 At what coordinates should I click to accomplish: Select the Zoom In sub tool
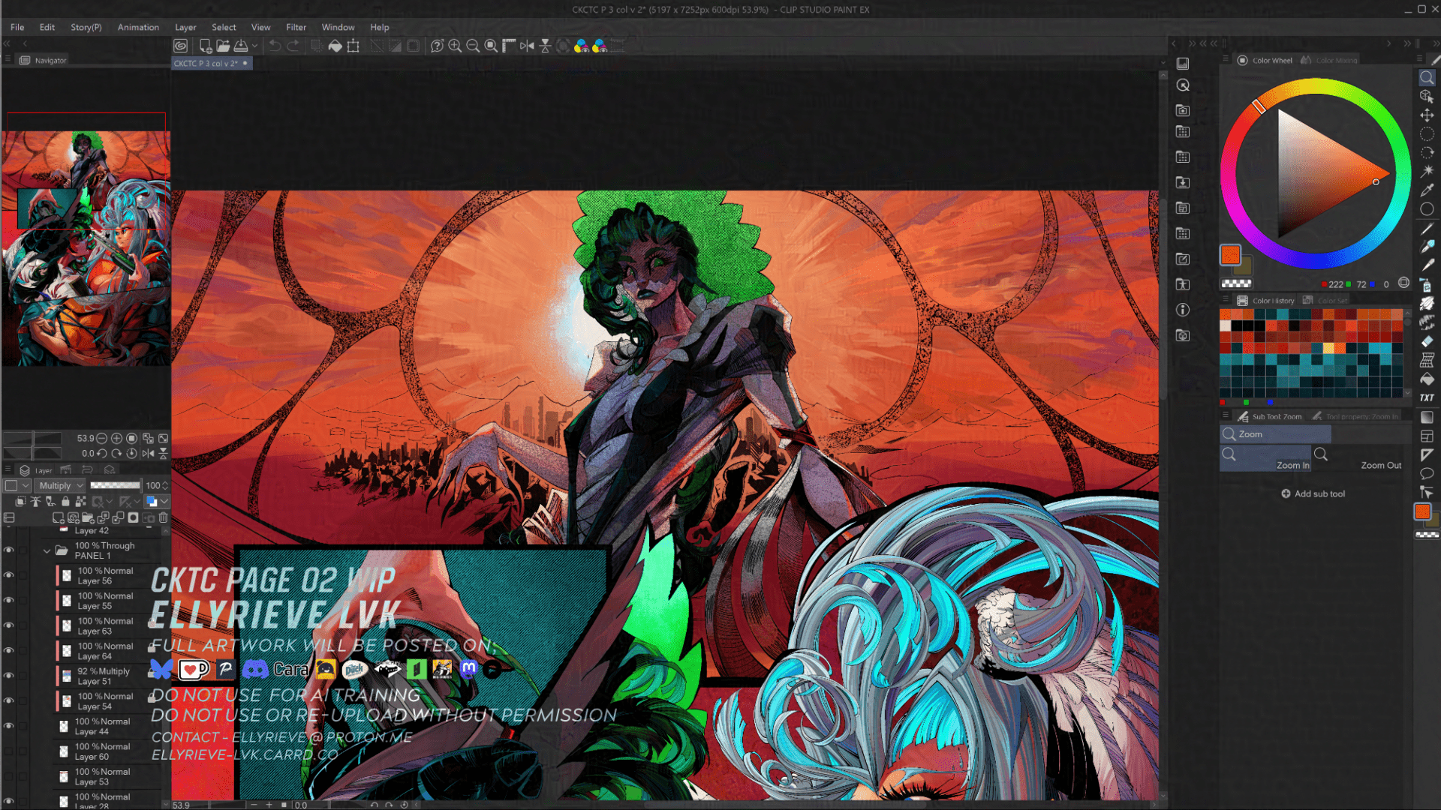click(x=1265, y=459)
